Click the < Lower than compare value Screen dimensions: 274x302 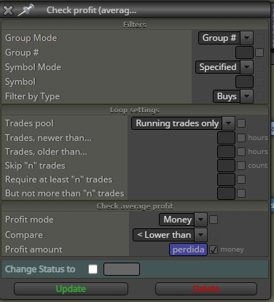pos(164,235)
